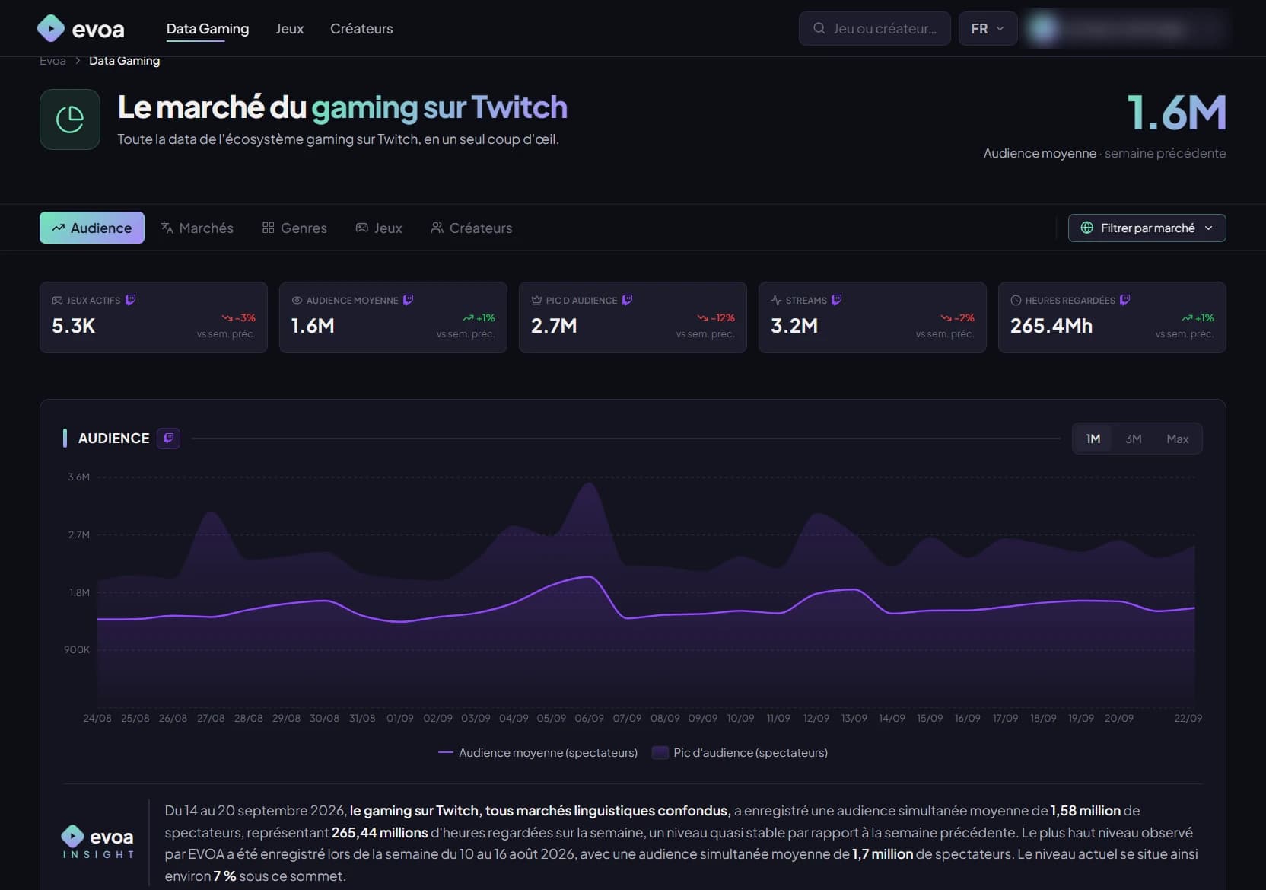Select the 1M time range
This screenshot has width=1266, height=890.
click(1093, 439)
